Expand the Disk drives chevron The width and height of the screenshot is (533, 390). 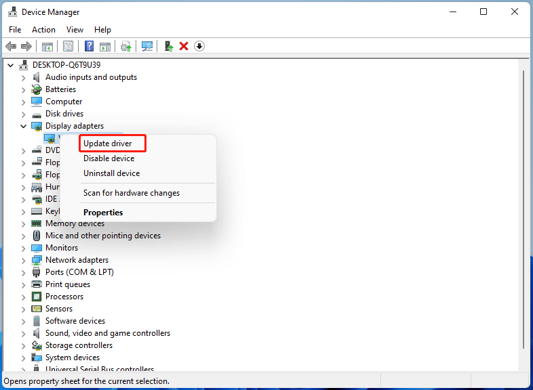(23, 114)
